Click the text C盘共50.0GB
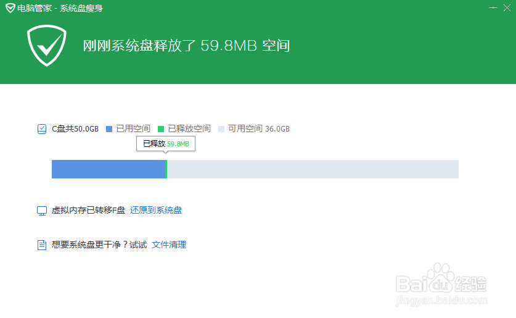Viewport: 516px width, 318px height. tap(75, 129)
